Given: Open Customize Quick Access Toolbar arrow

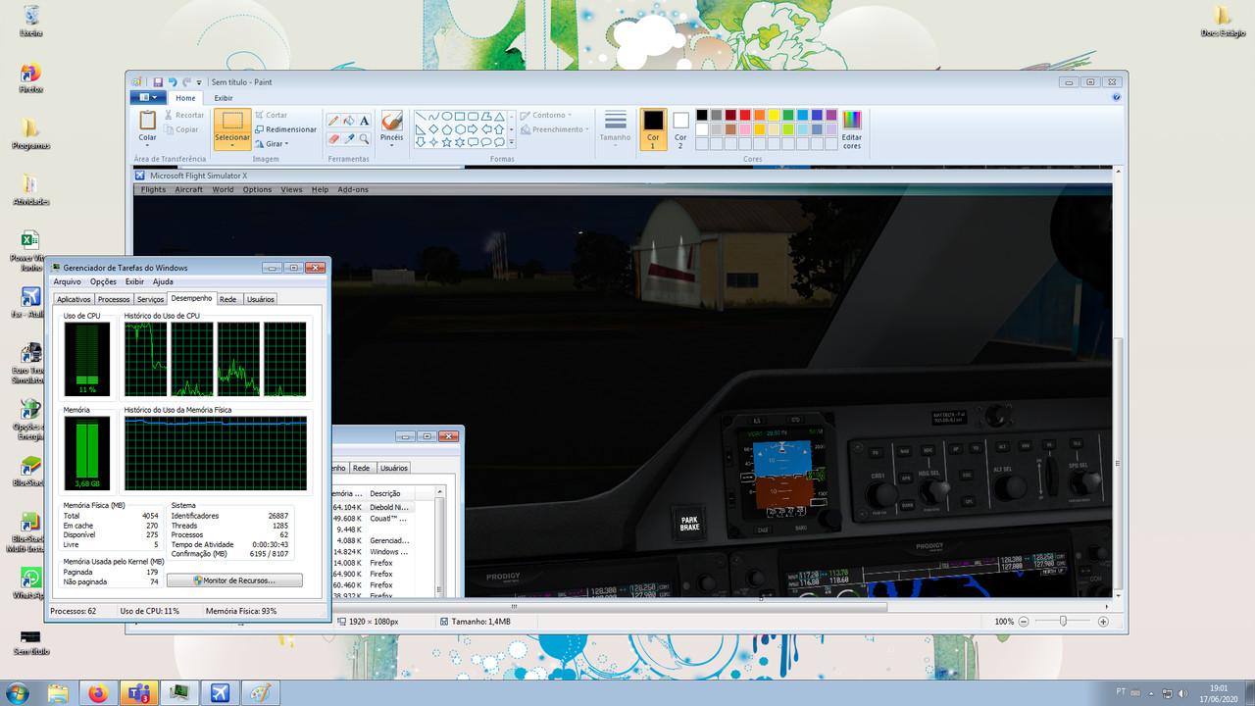Looking at the screenshot, I should point(199,82).
